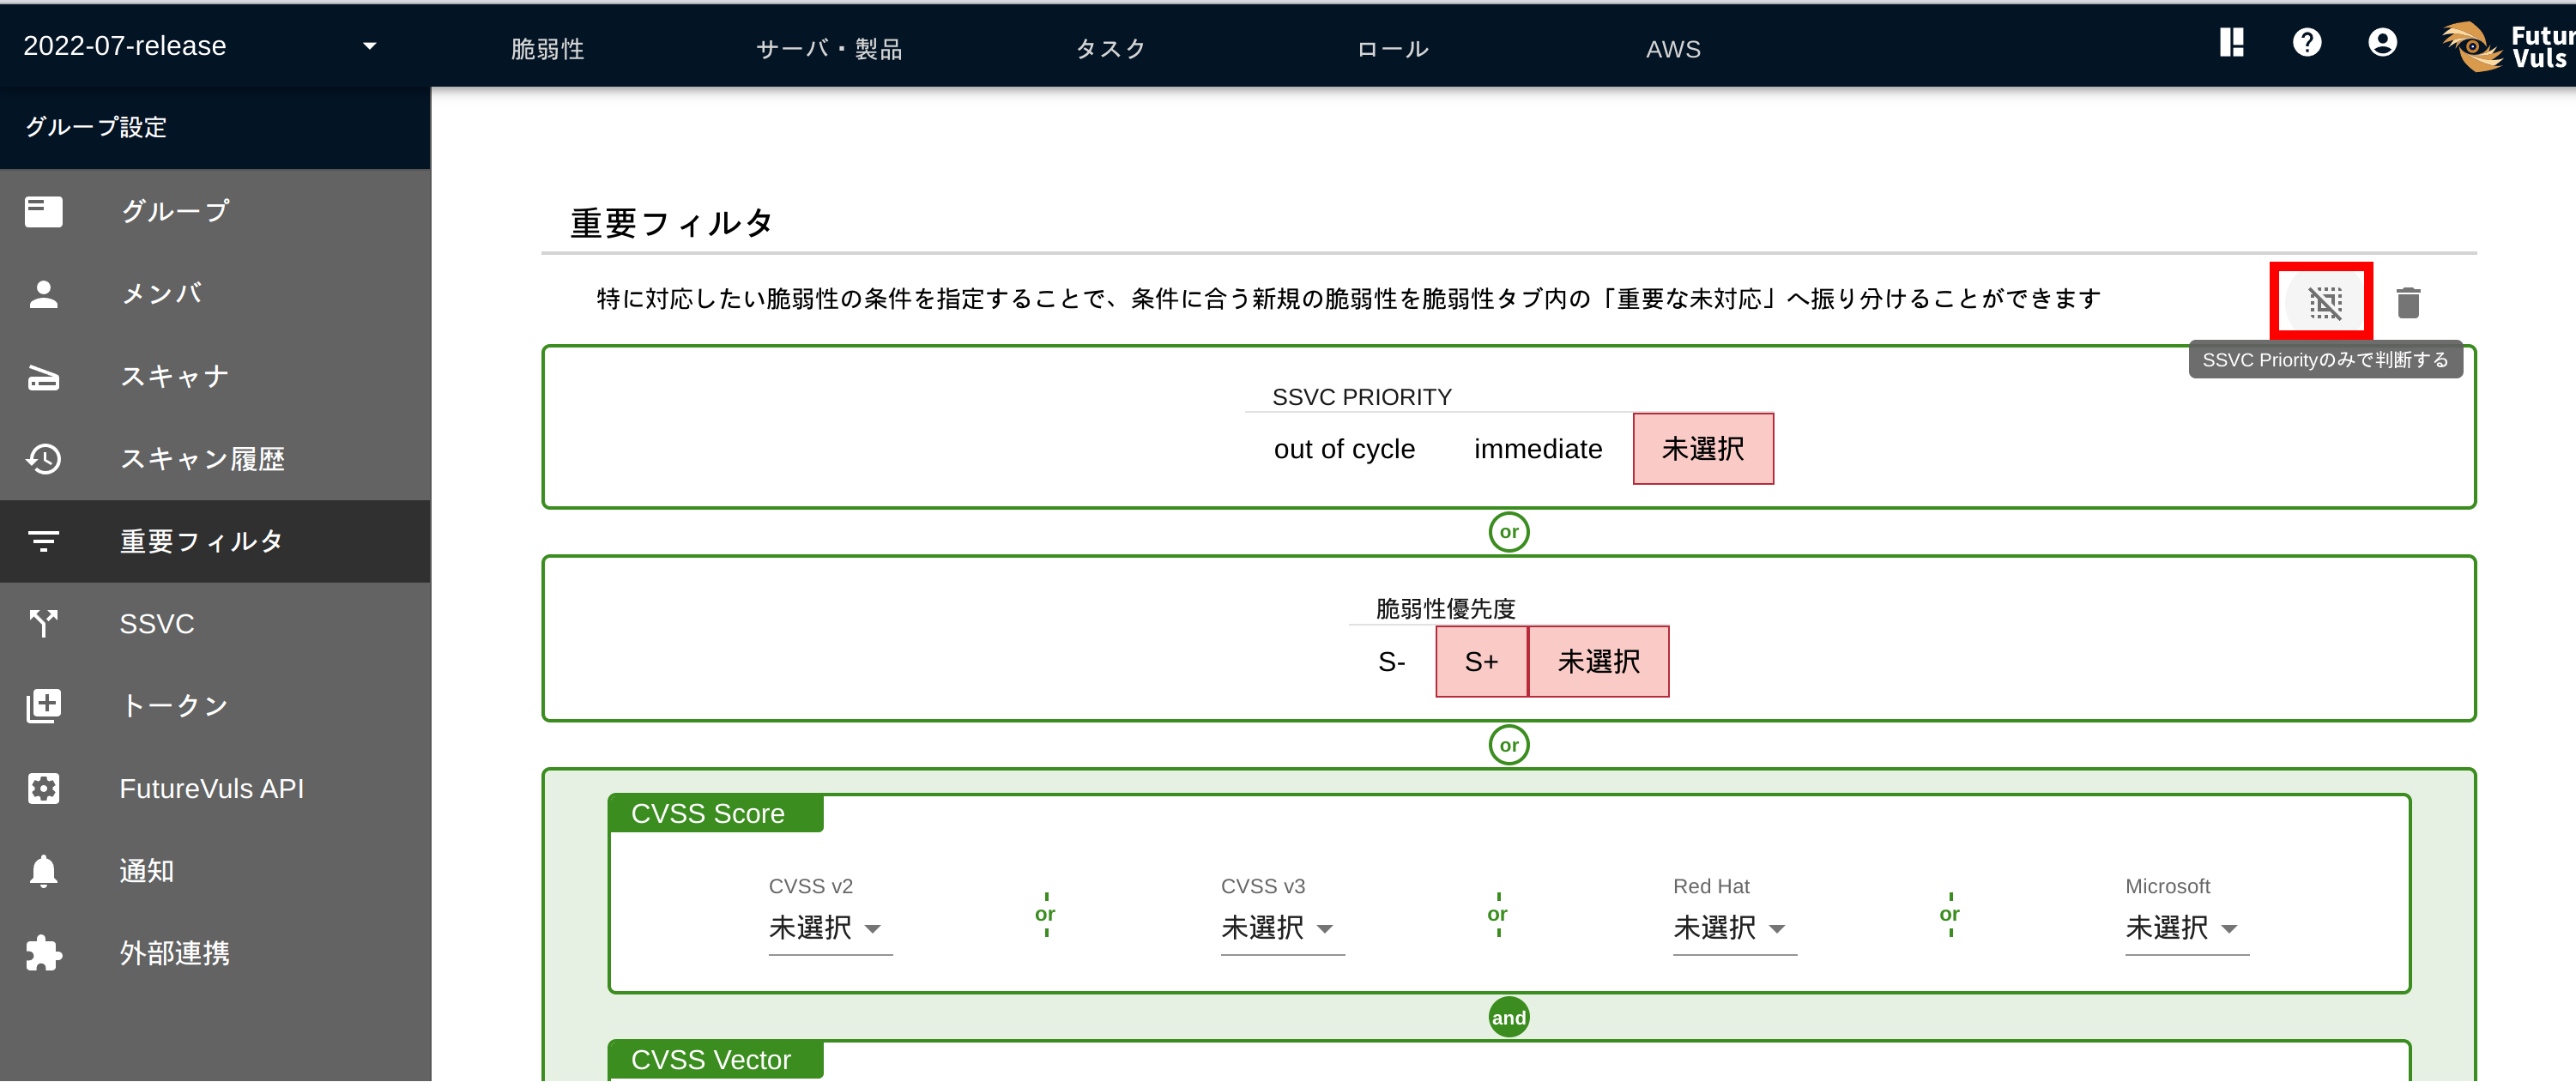
Task: Open スキャン履歴 in sidebar
Action: pyautogui.click(x=202, y=459)
